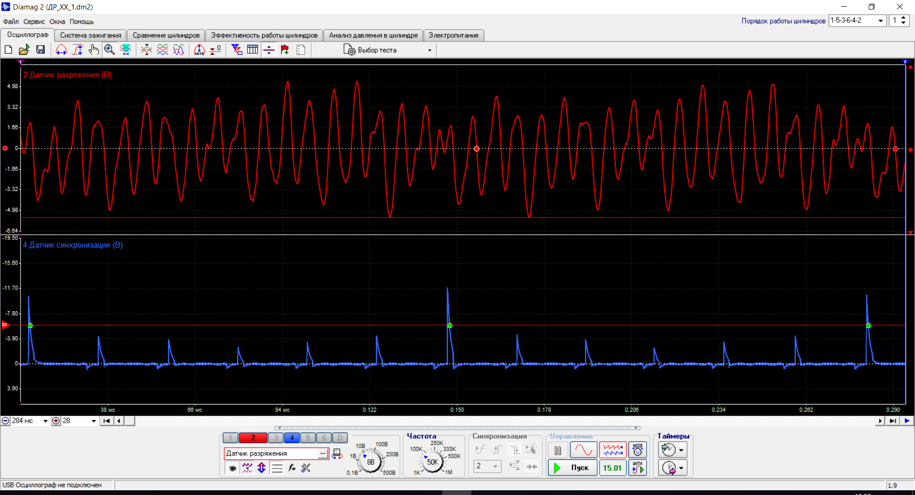Click the zero-level reset icon
This screenshot has height=495, width=915.
click(215, 49)
